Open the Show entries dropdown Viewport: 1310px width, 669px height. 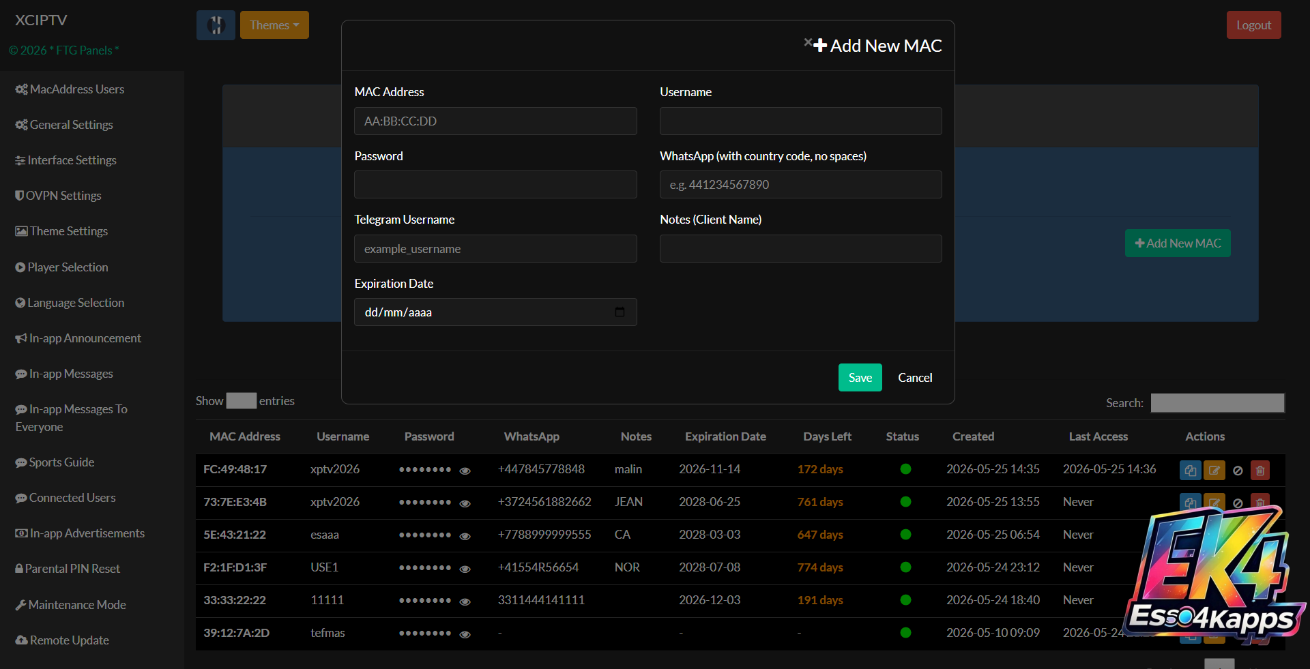coord(242,401)
